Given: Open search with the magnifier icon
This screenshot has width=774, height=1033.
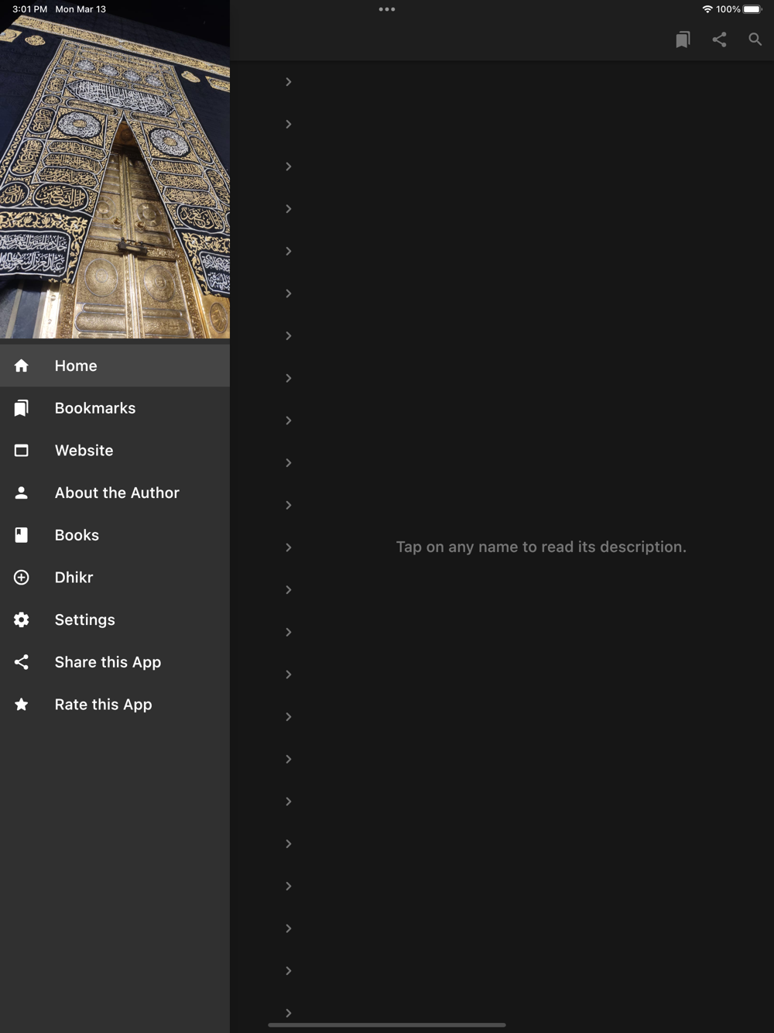Looking at the screenshot, I should pyautogui.click(x=755, y=39).
